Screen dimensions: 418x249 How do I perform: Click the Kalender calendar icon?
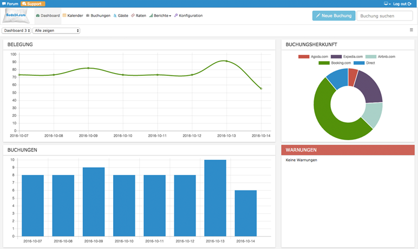coord(64,16)
